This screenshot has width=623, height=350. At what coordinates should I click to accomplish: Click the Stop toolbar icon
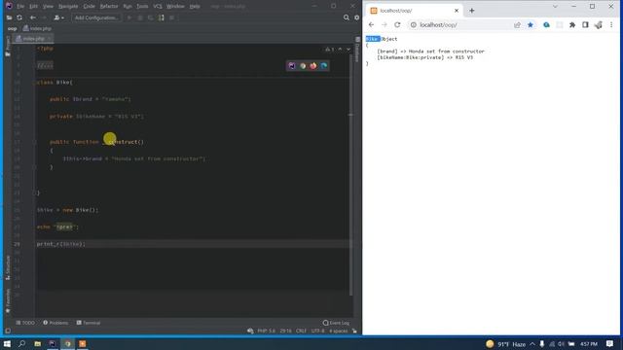[171, 17]
